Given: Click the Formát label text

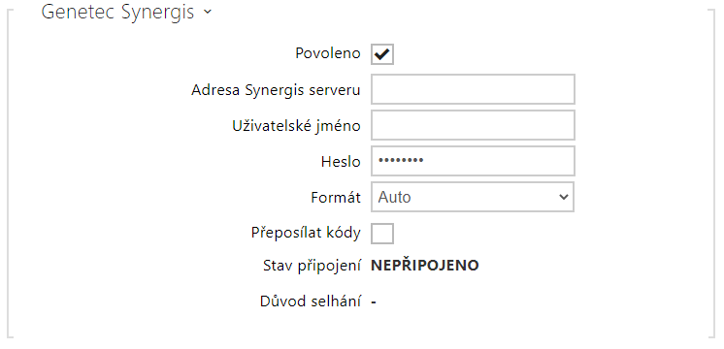Looking at the screenshot, I should coord(336,198).
